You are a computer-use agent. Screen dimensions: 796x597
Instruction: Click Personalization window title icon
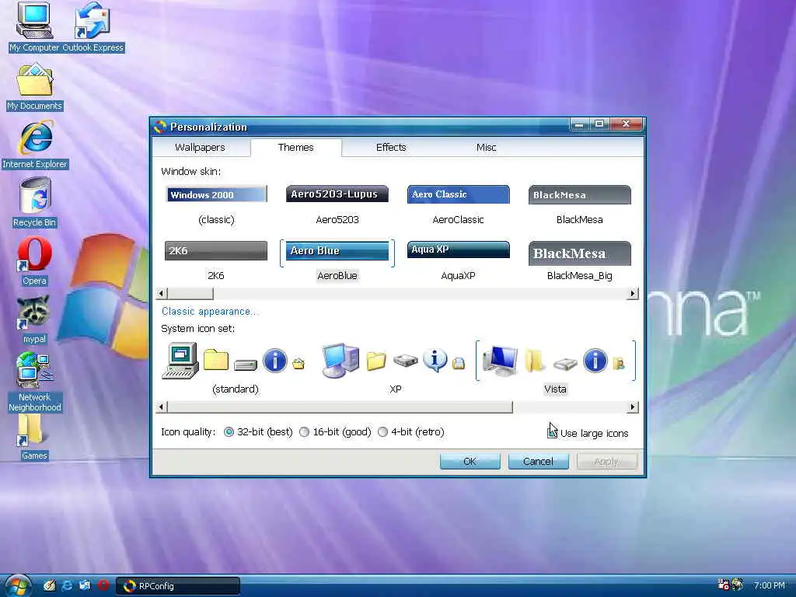coord(160,127)
